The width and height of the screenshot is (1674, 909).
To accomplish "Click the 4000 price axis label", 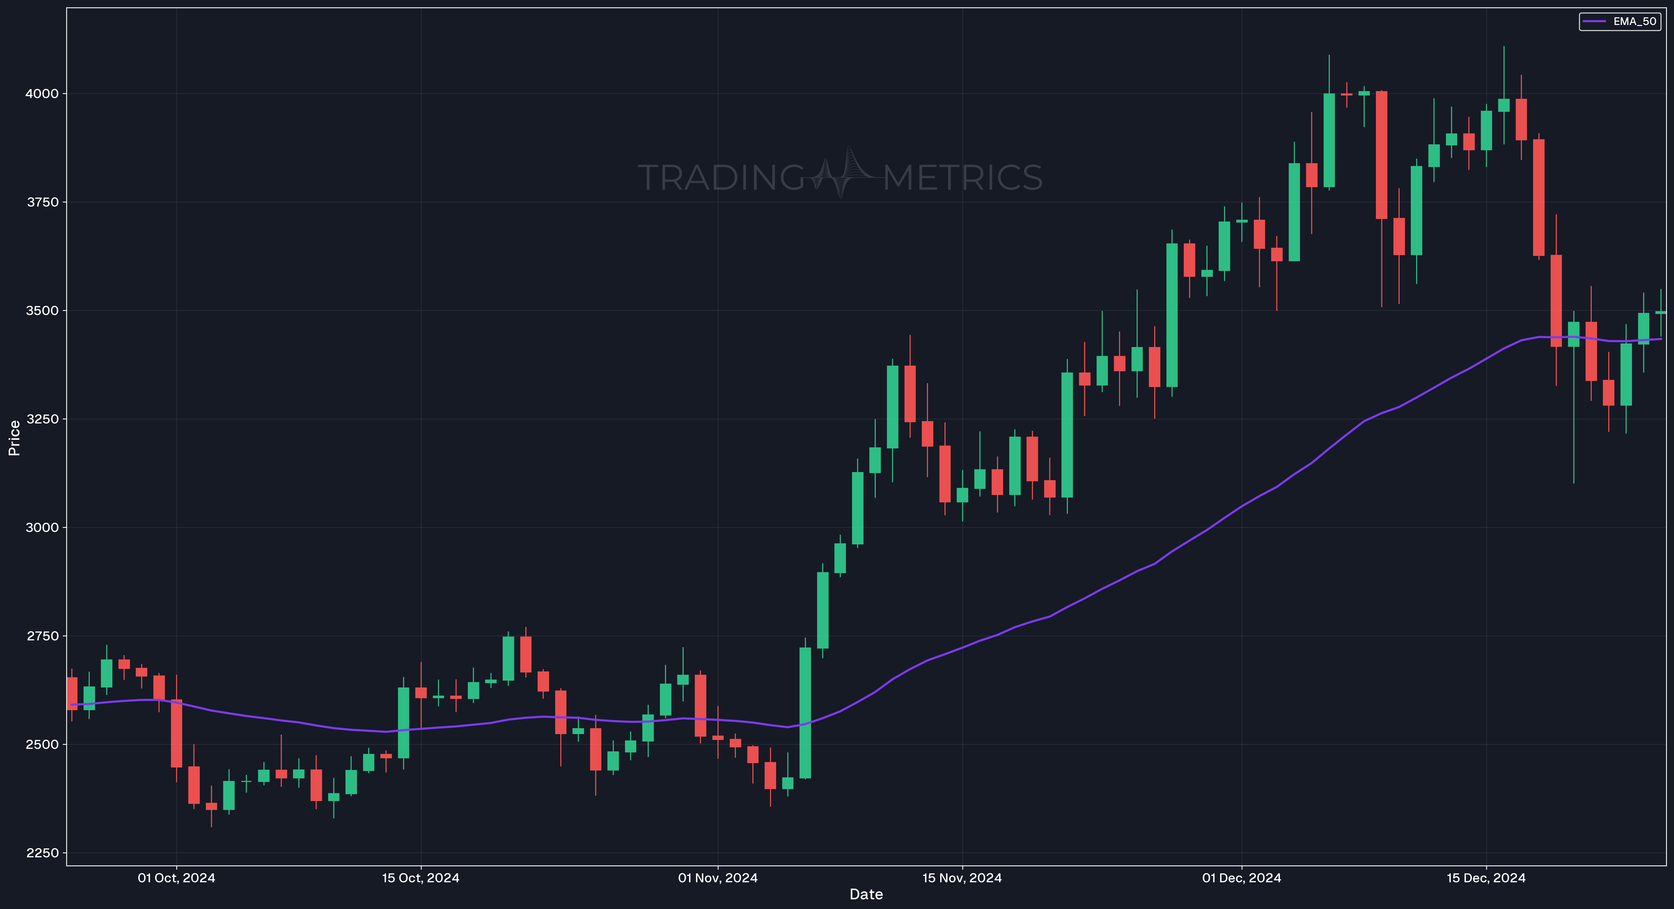I will click(x=42, y=93).
